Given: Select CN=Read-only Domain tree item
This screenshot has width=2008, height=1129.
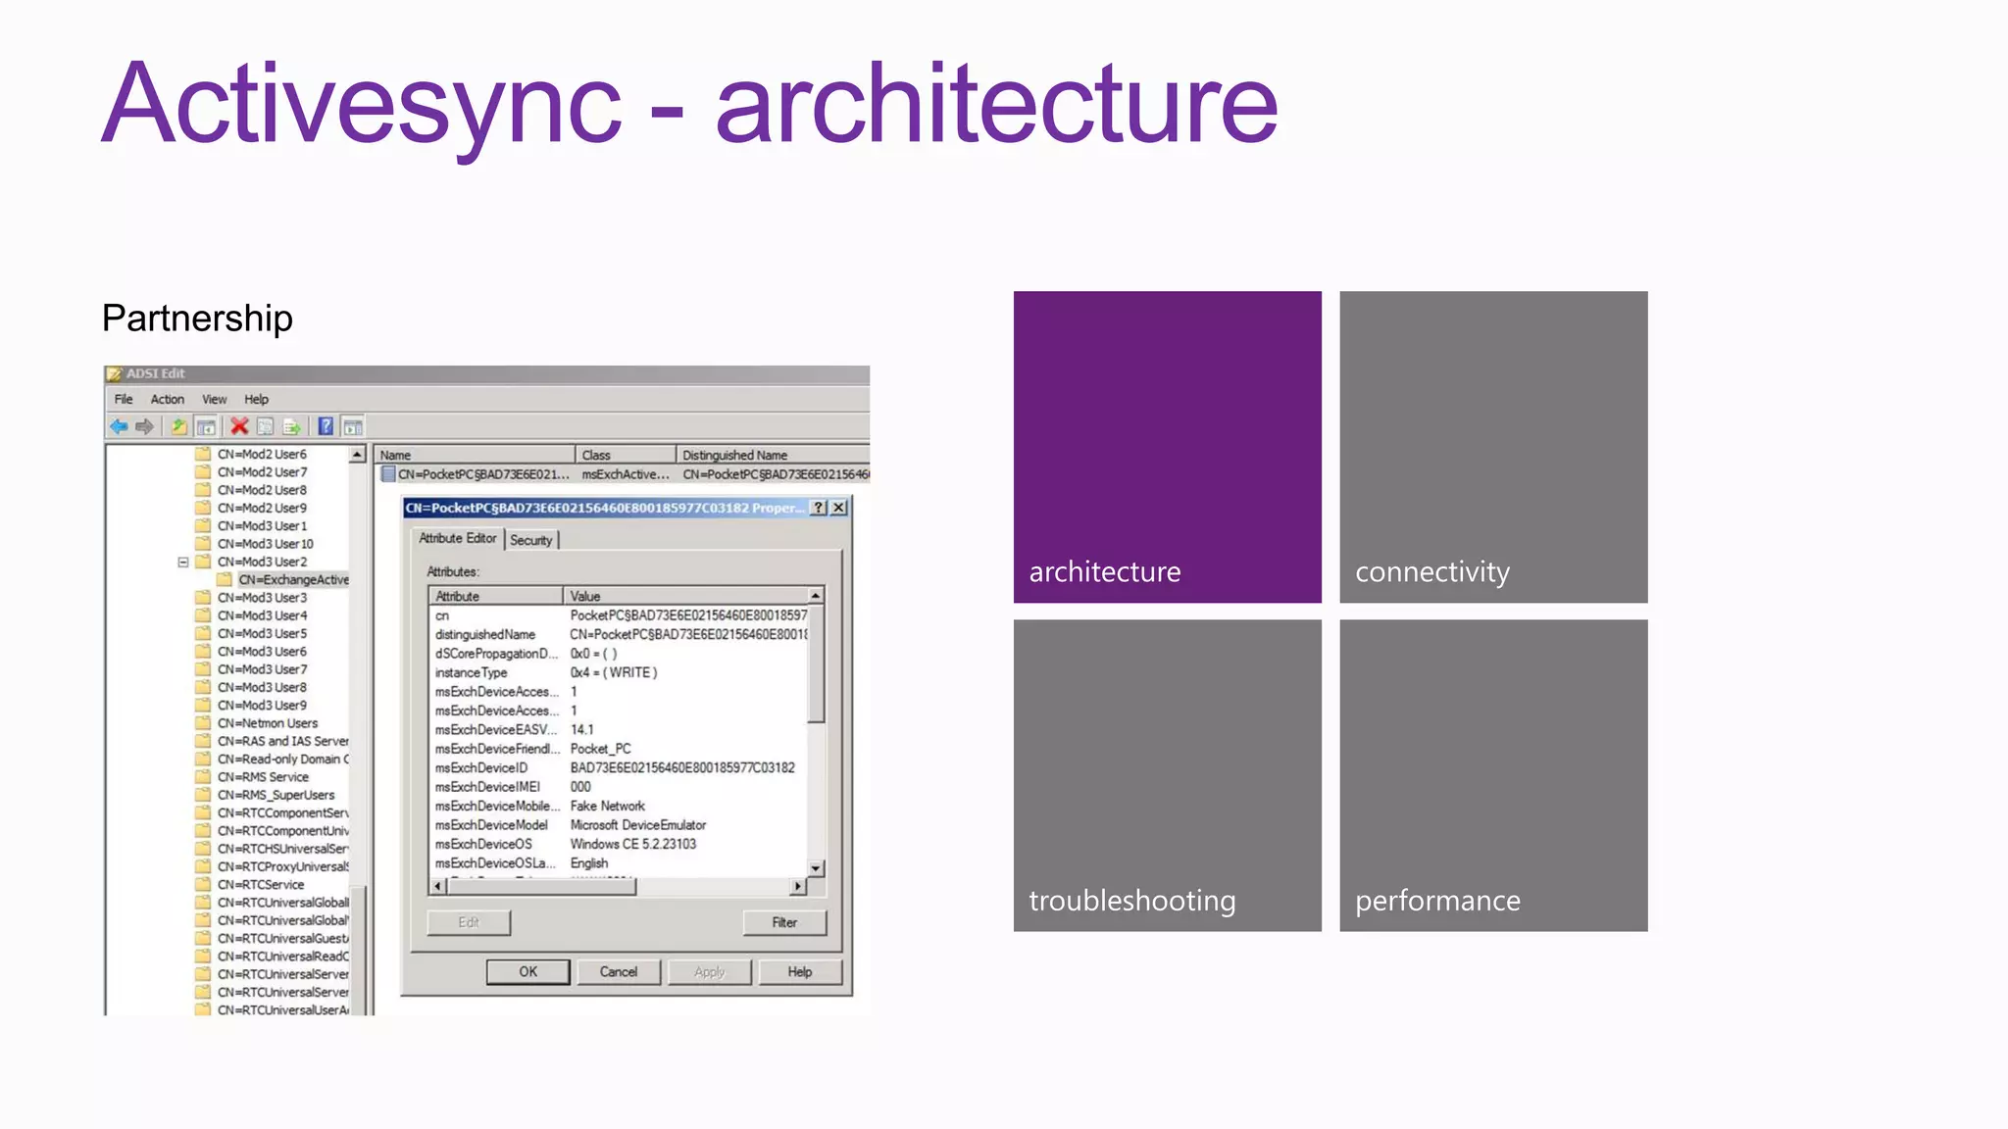Looking at the screenshot, I should point(282,759).
